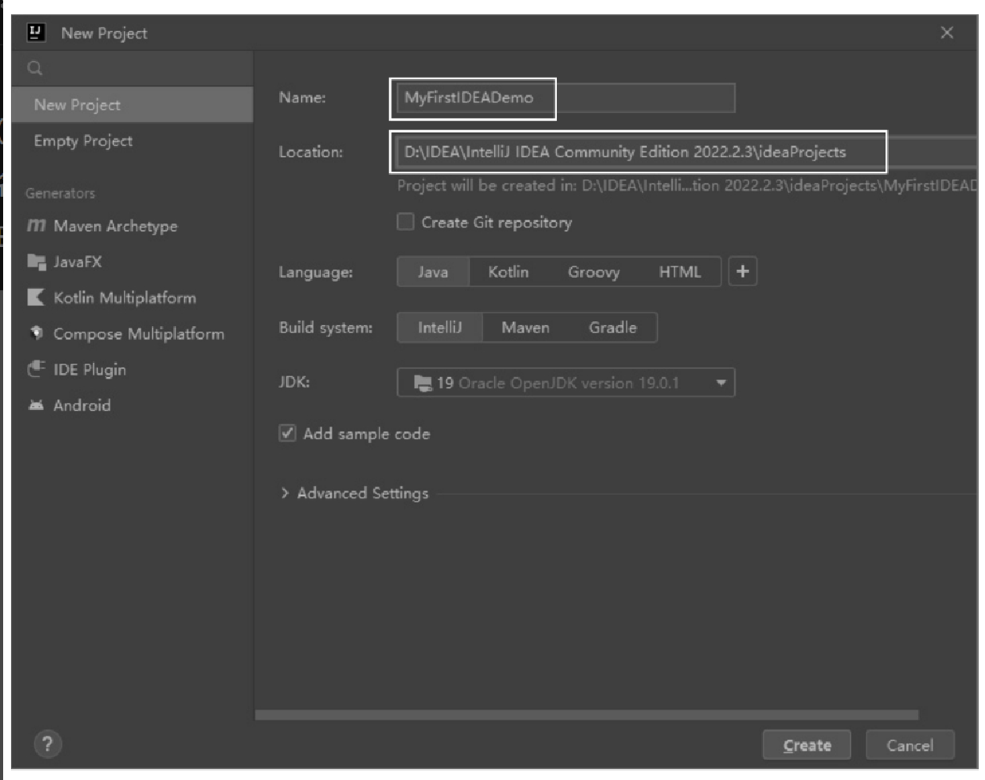The width and height of the screenshot is (985, 780).
Task: Select Android generator
Action: pyautogui.click(x=133, y=405)
